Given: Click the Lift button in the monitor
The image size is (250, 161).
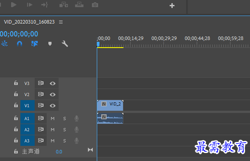Looking at the screenshot, I should pos(63,5).
